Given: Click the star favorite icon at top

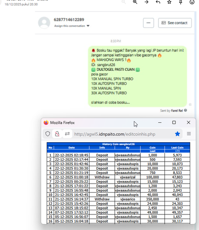Looking at the screenshot, I should pos(169,2).
